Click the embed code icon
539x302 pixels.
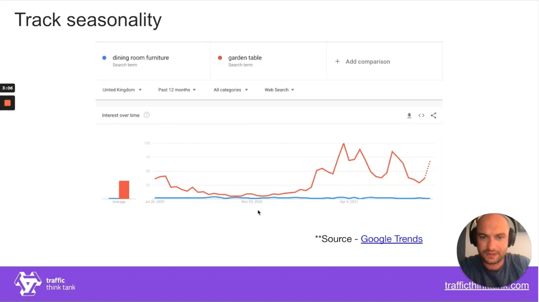click(421, 116)
